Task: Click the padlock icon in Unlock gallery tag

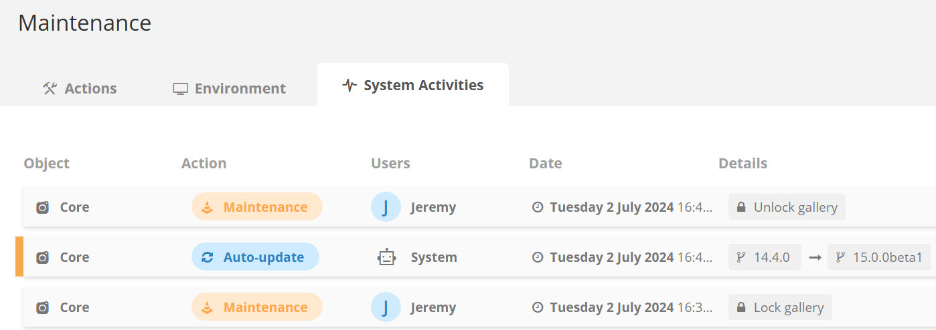Action: click(x=741, y=207)
